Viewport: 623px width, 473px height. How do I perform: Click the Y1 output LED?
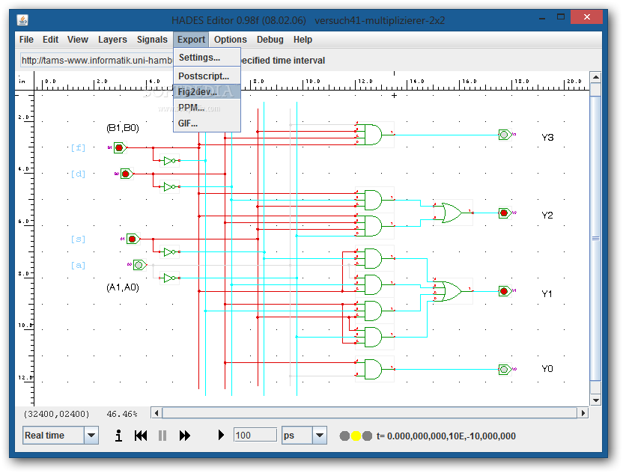(x=505, y=291)
